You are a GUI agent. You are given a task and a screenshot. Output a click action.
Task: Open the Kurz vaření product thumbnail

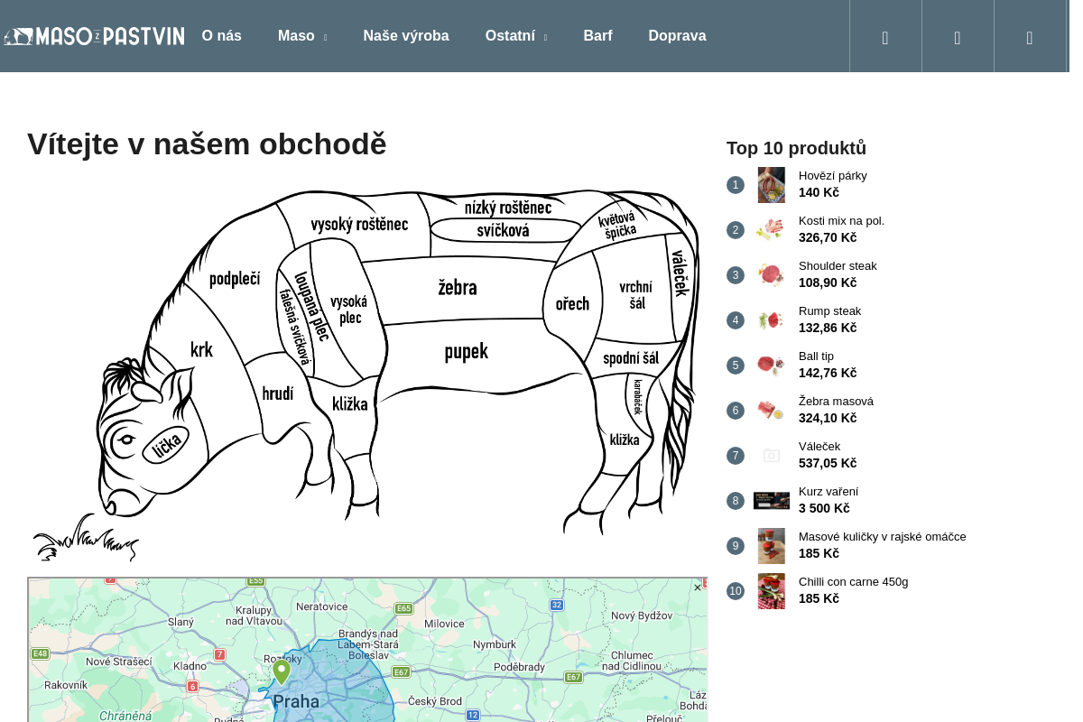pos(772,501)
